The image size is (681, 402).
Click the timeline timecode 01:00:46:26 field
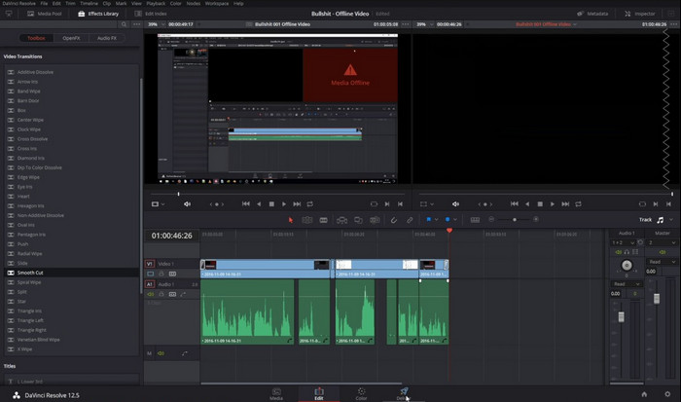(x=171, y=236)
